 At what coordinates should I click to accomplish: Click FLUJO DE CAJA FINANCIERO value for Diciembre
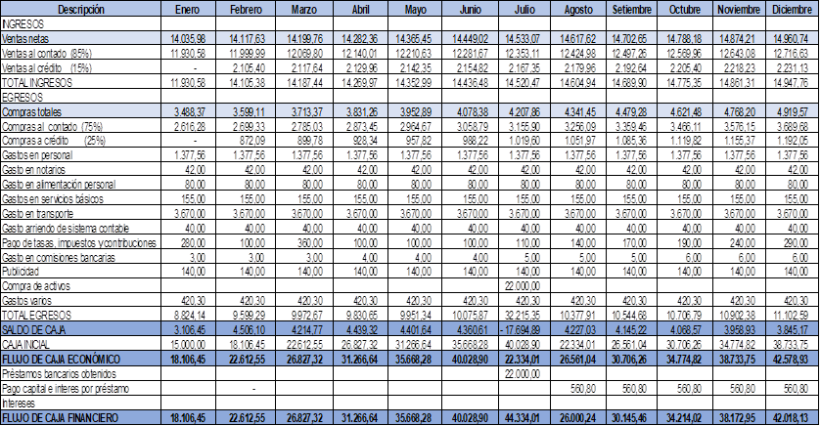790,418
